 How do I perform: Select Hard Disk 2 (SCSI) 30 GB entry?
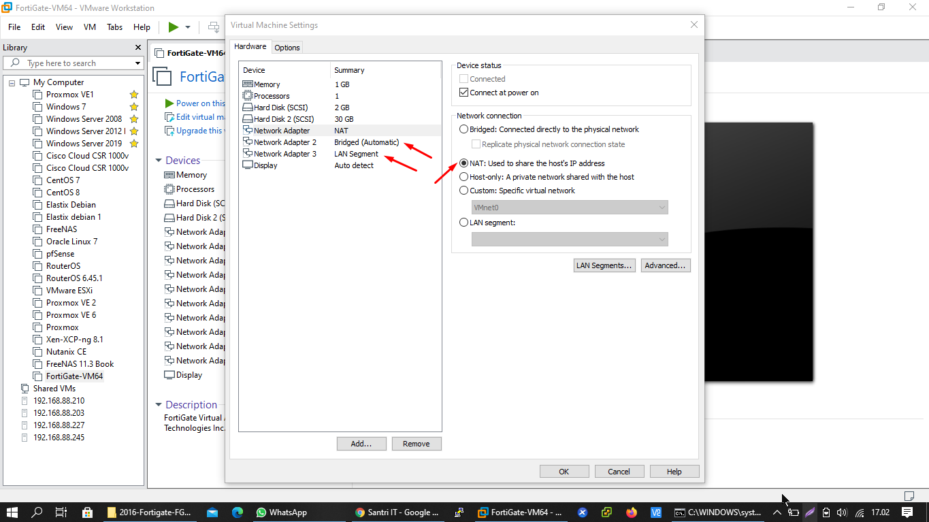tap(340, 119)
